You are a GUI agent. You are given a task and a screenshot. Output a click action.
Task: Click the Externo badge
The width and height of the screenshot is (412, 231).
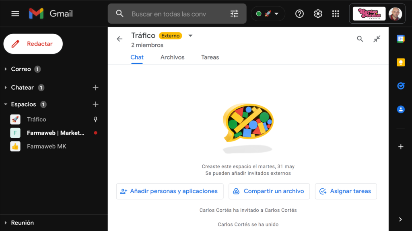pos(170,36)
